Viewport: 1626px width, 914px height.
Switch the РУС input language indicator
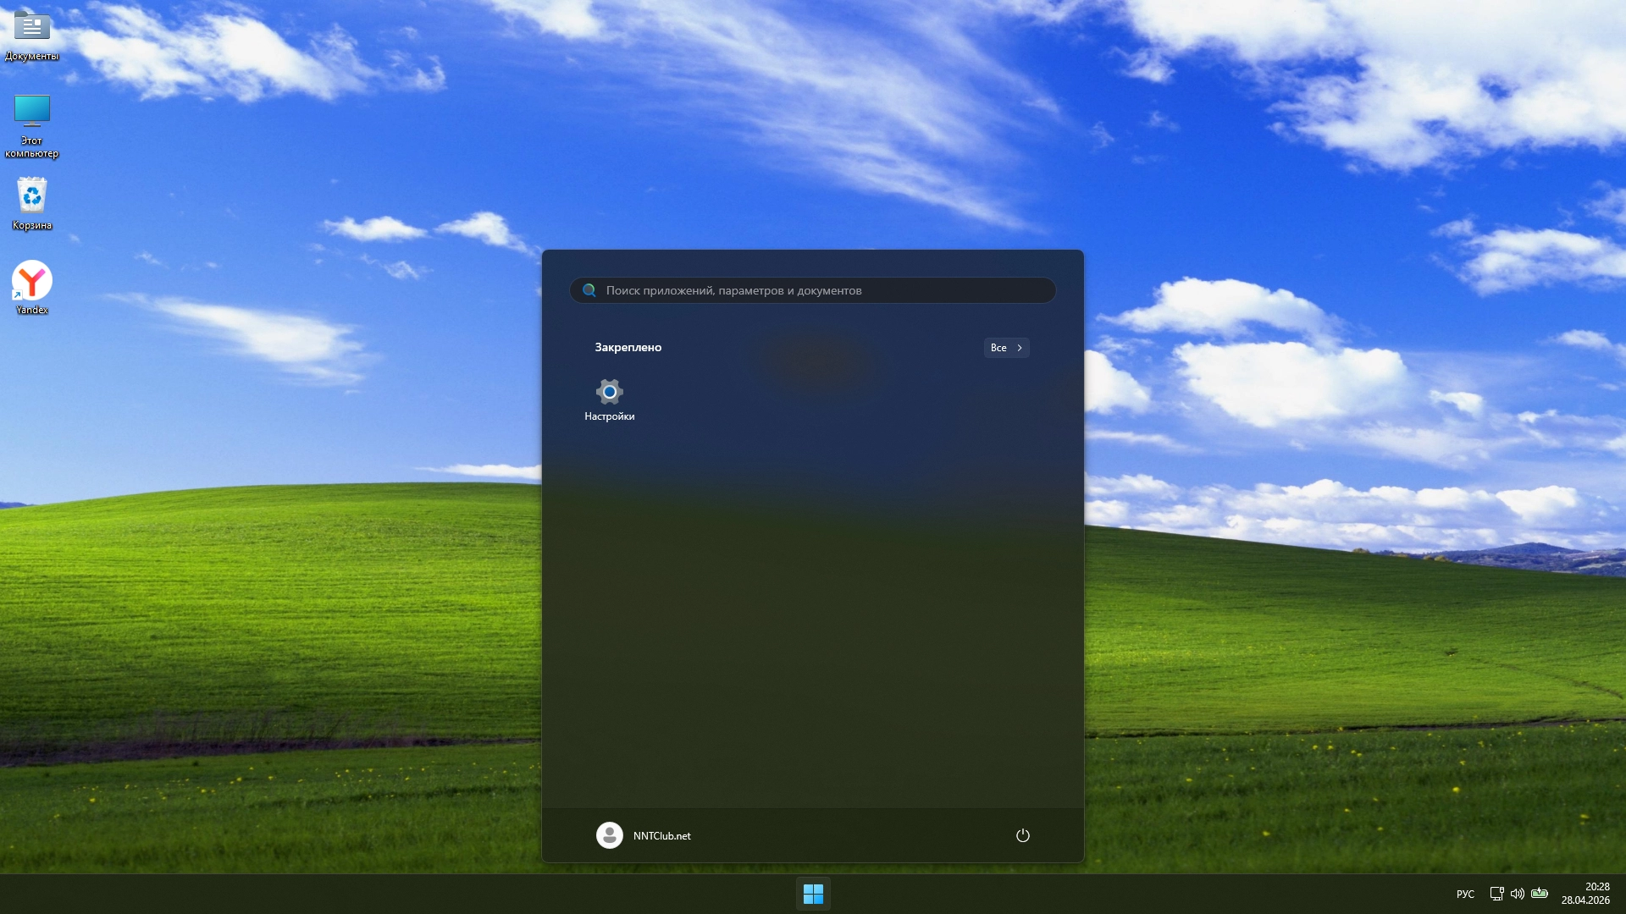[1465, 894]
